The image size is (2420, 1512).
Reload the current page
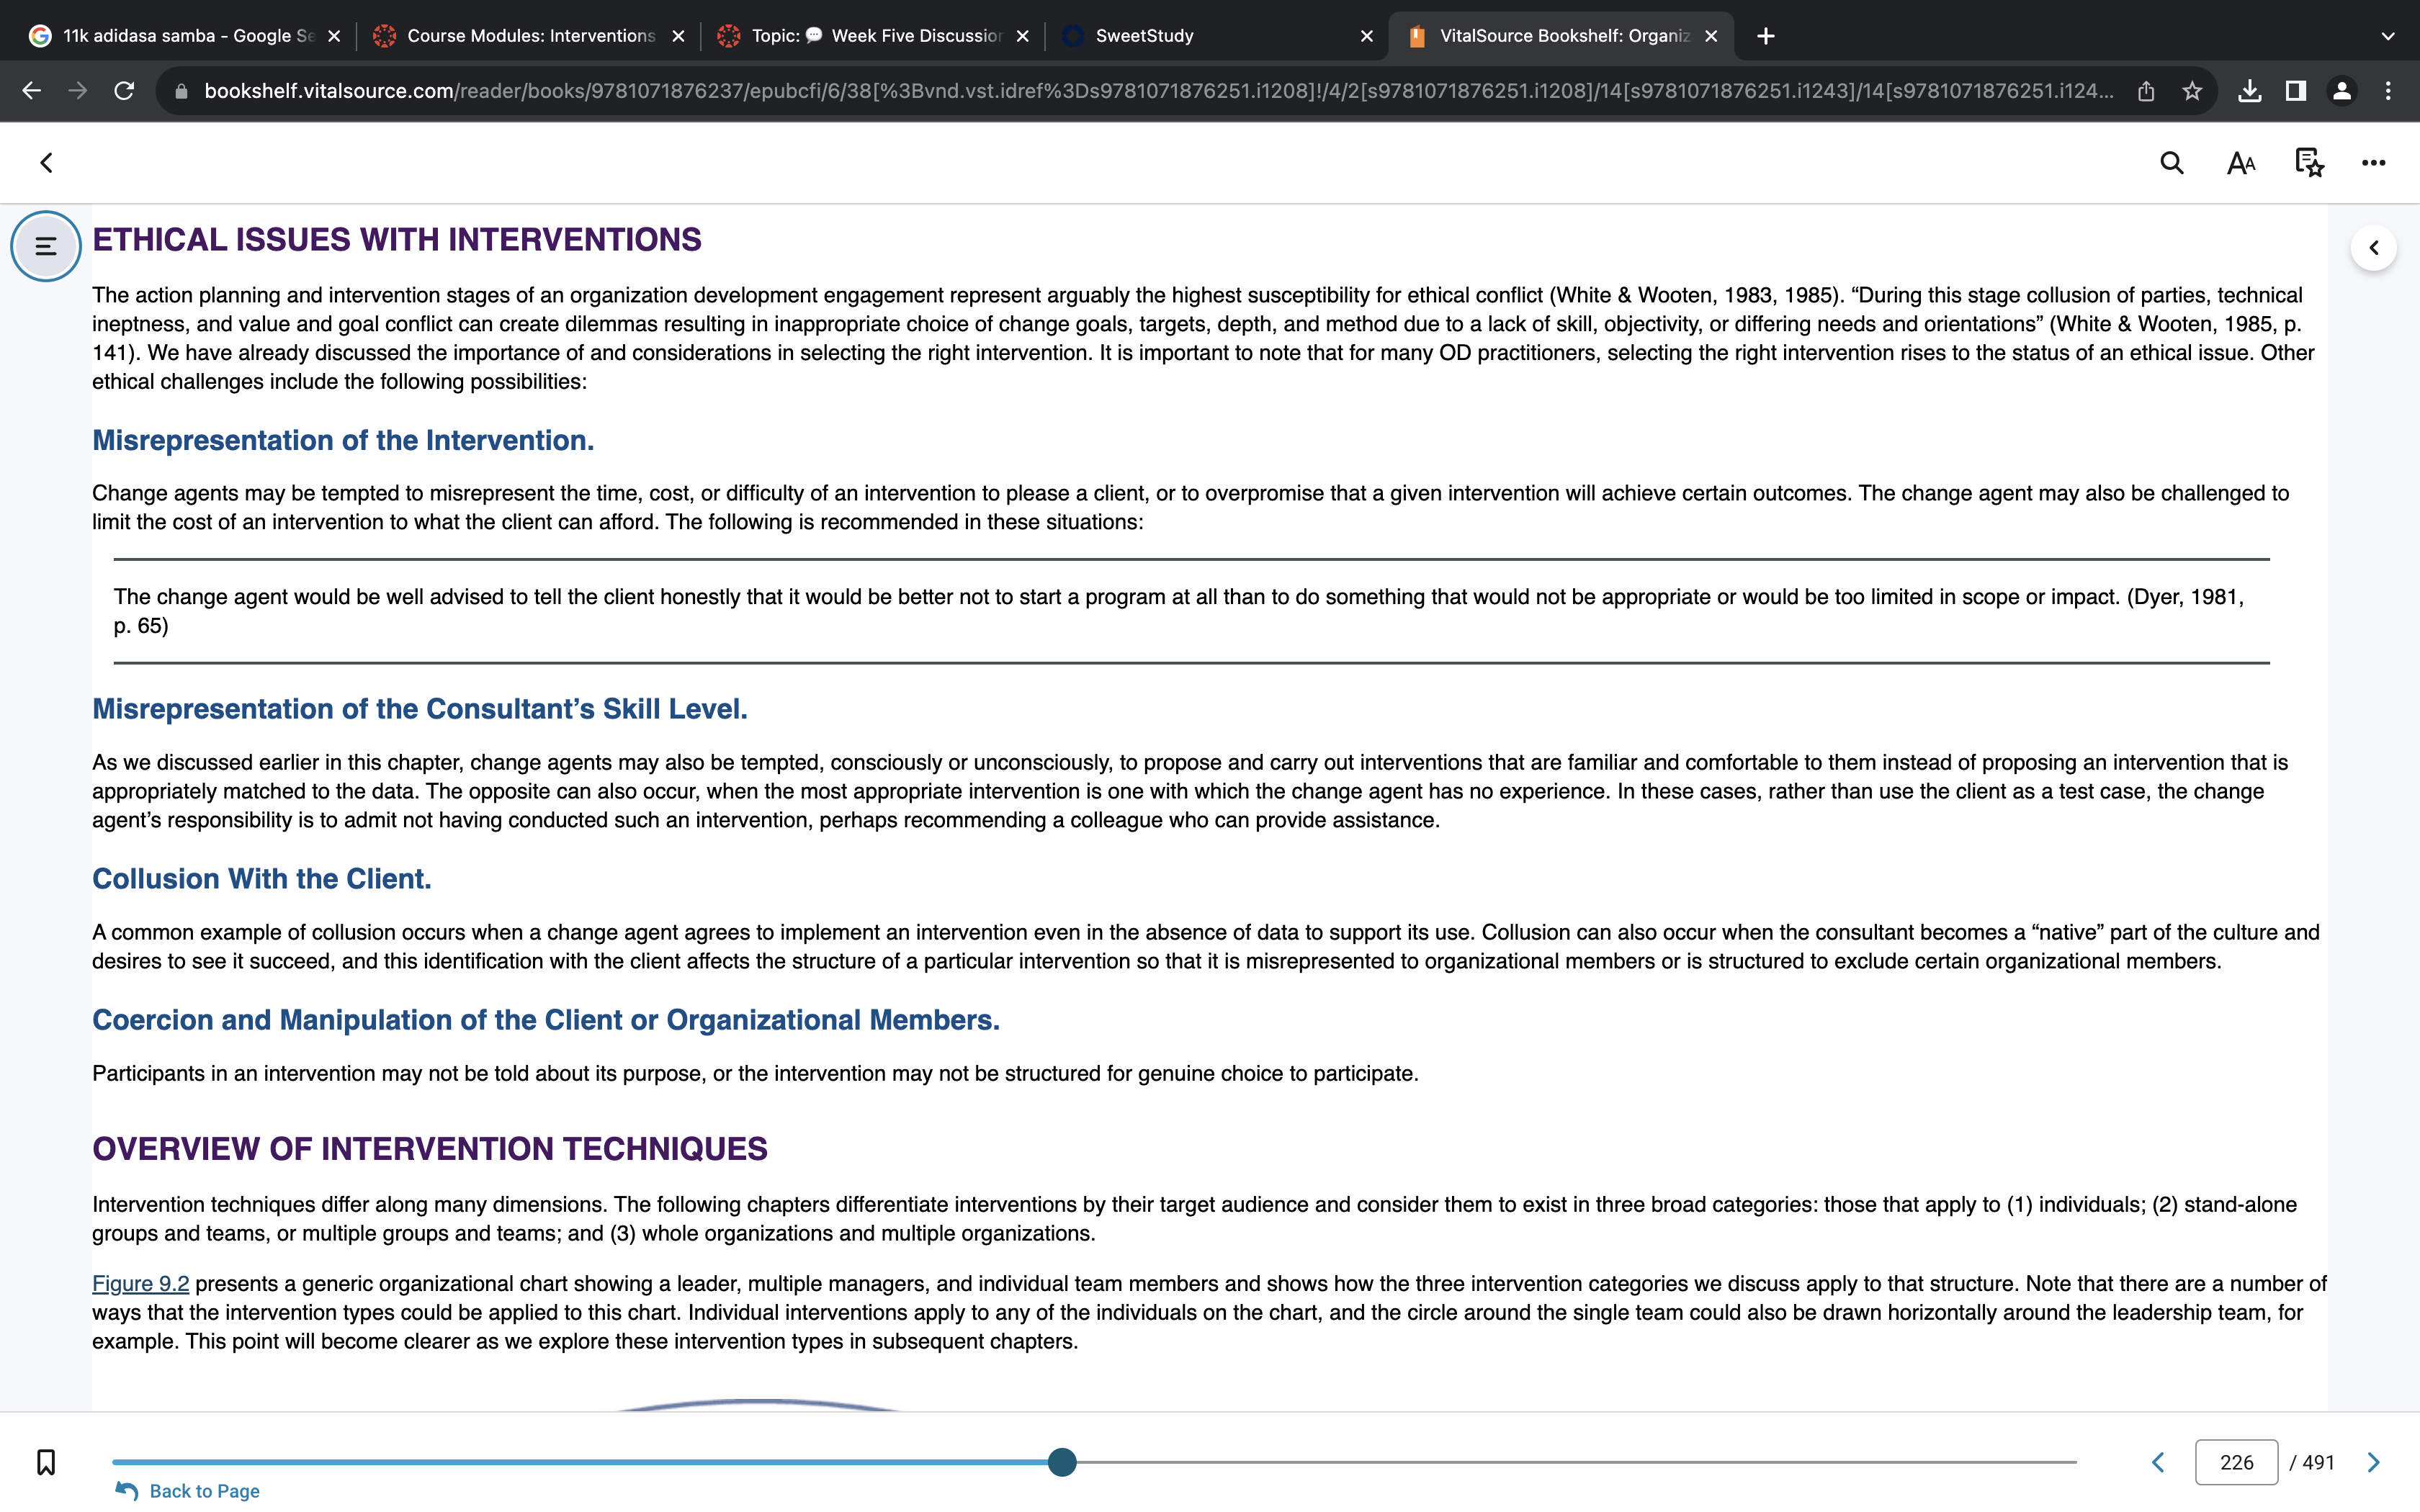124,91
